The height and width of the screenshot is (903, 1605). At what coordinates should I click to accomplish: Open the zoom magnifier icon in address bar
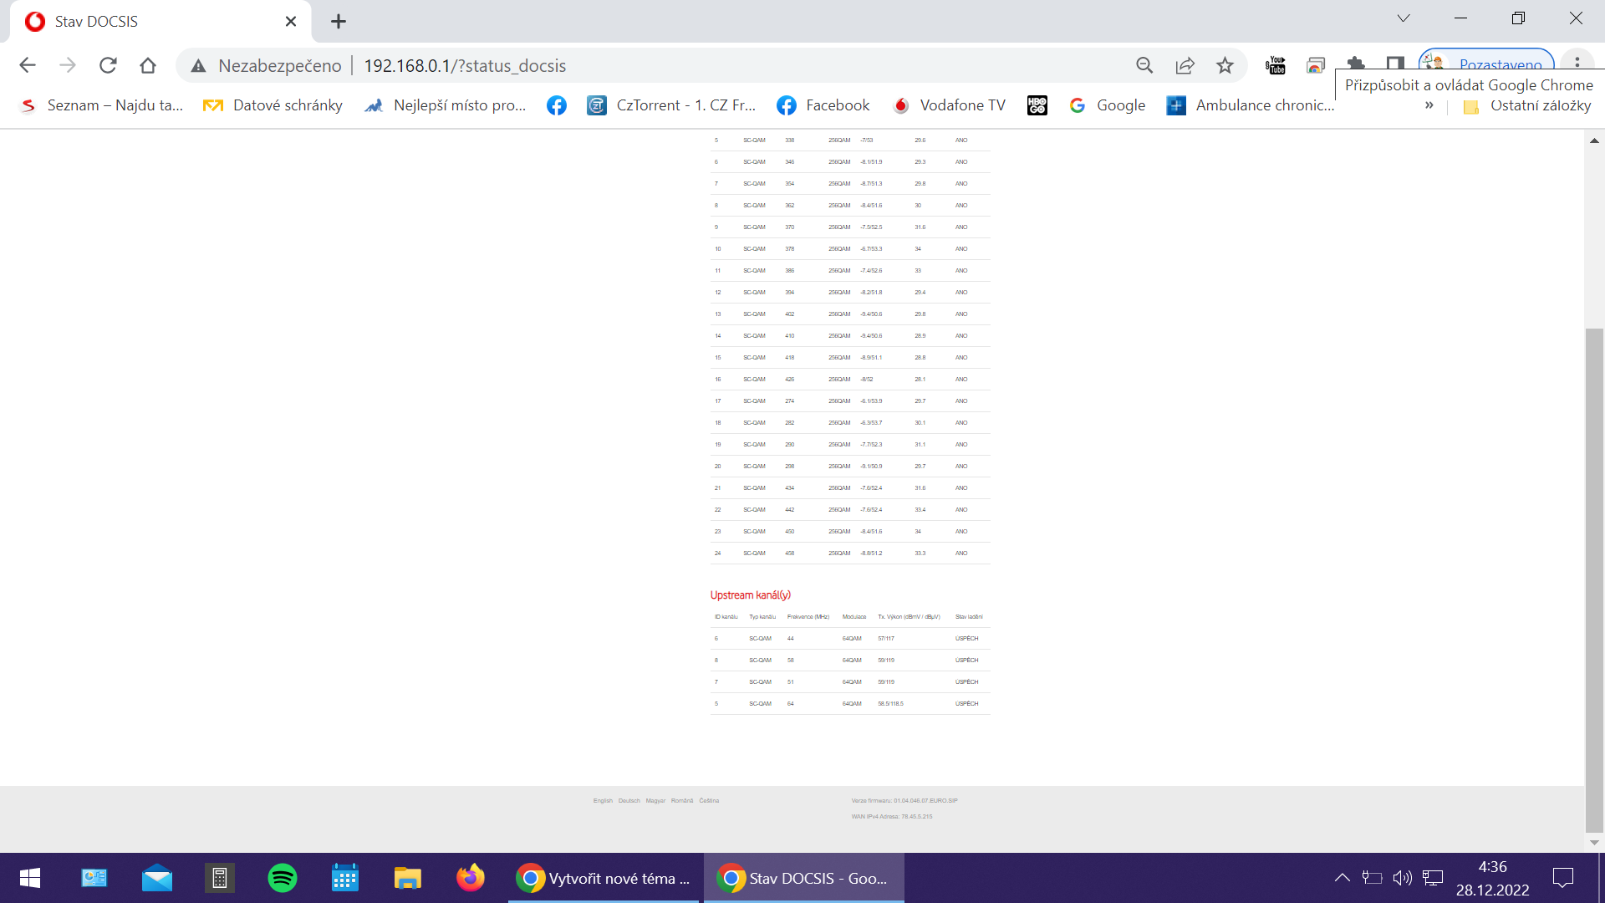[1144, 65]
